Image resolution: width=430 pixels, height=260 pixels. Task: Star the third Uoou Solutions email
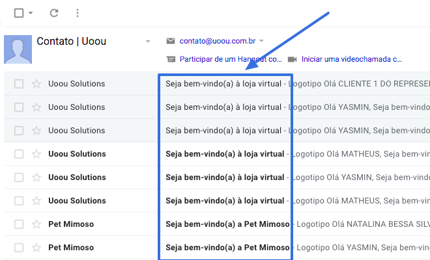pos(36,131)
